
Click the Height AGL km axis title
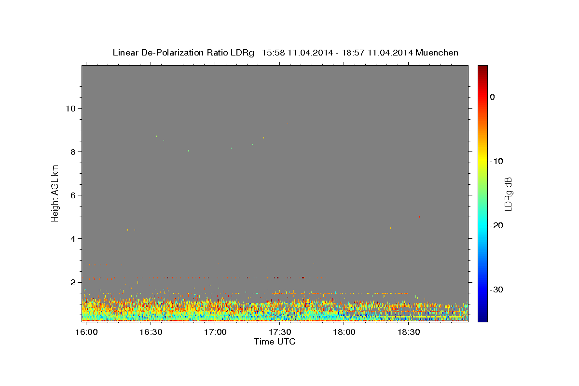point(55,193)
